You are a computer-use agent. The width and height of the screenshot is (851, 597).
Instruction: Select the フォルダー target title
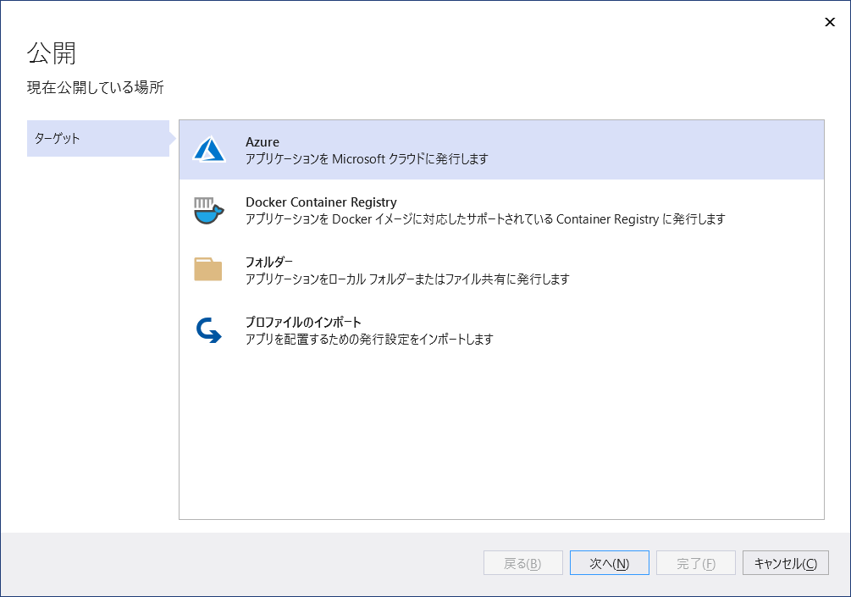click(269, 263)
